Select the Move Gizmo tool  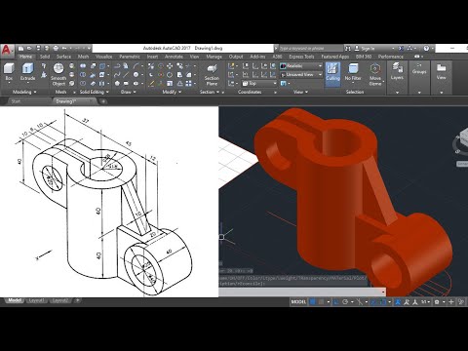(x=375, y=75)
